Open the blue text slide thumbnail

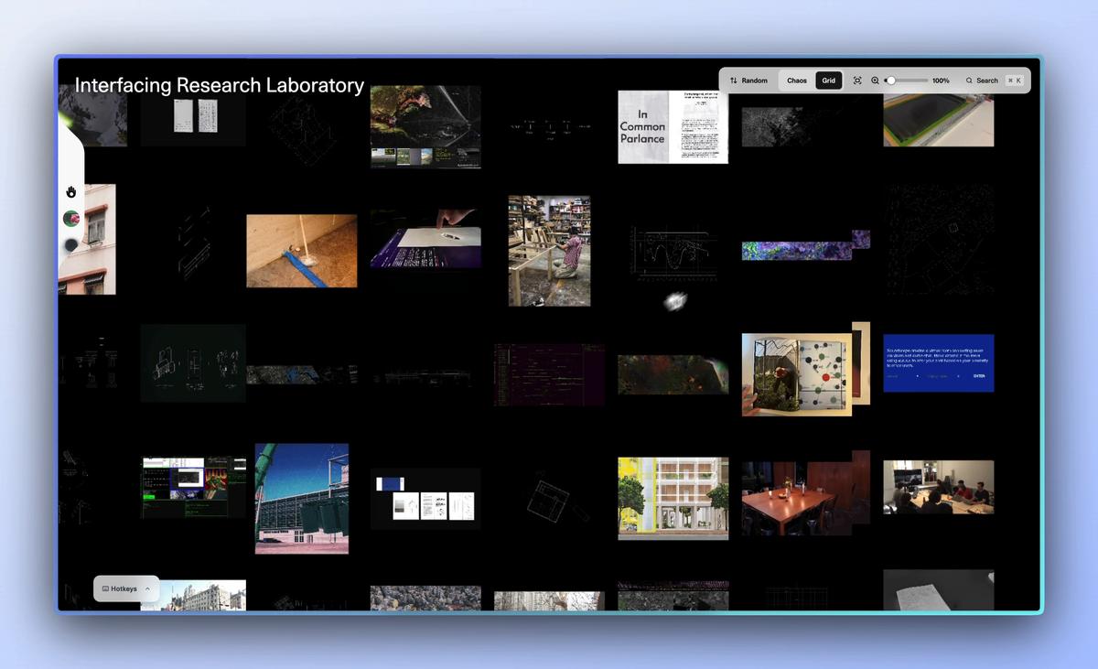[x=938, y=363]
